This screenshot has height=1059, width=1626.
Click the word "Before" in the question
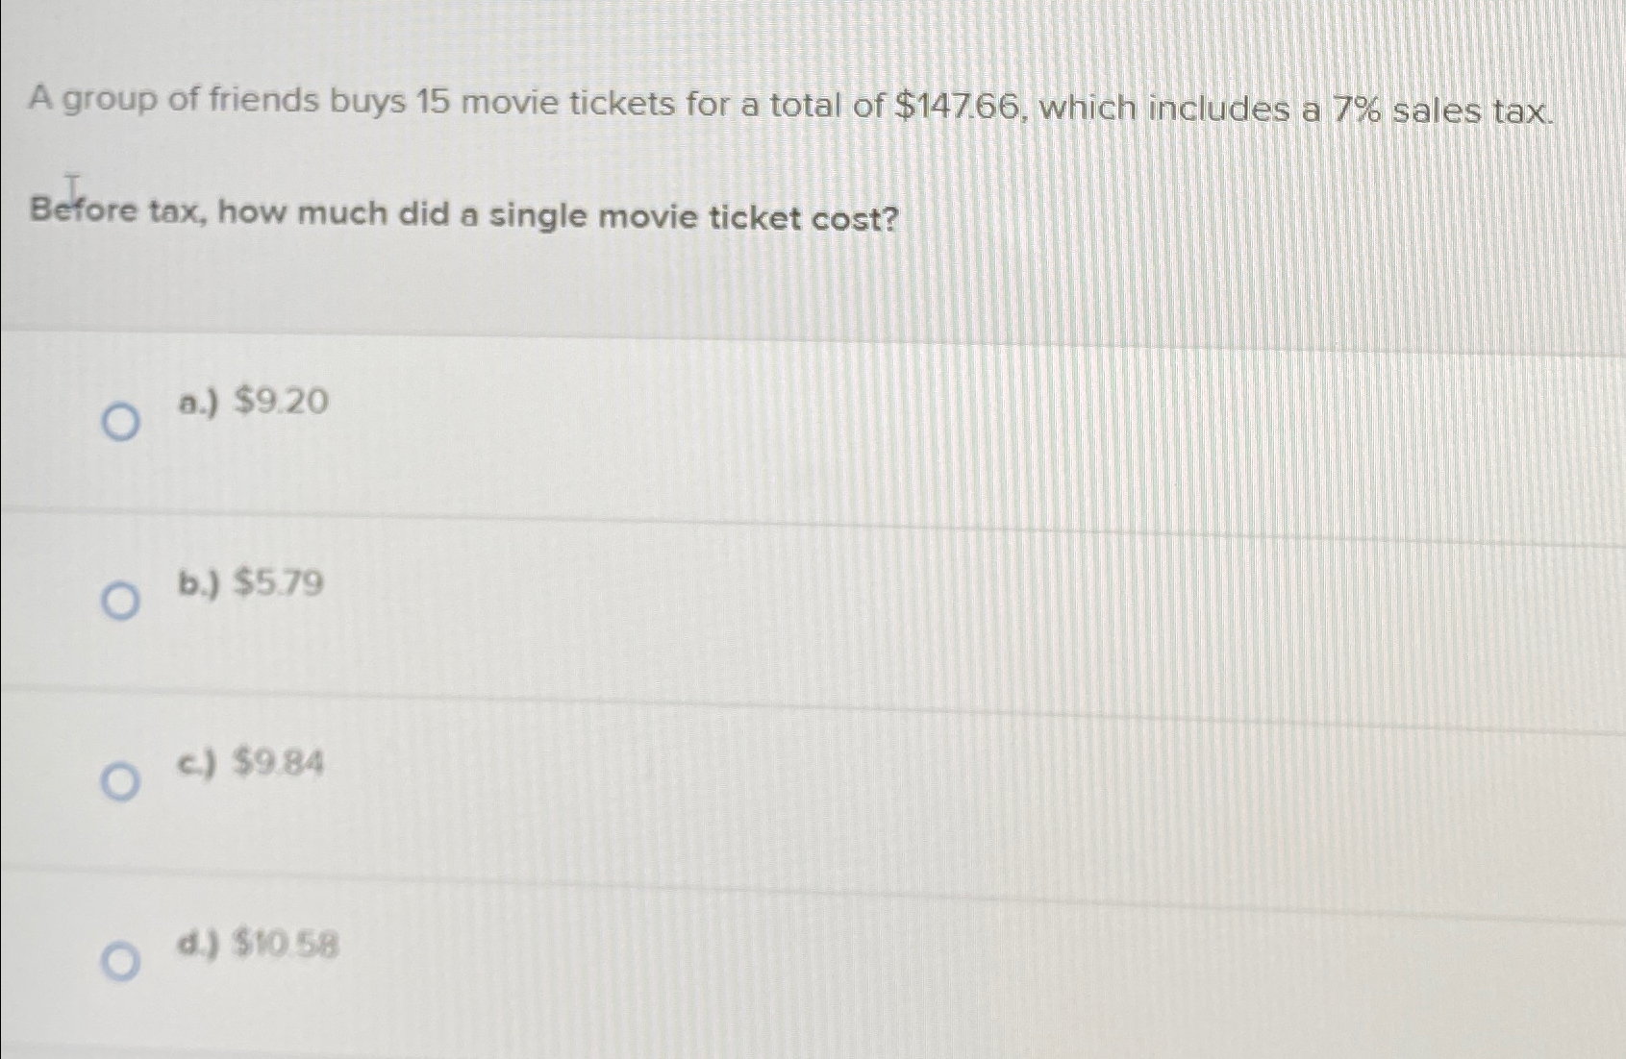click(84, 209)
